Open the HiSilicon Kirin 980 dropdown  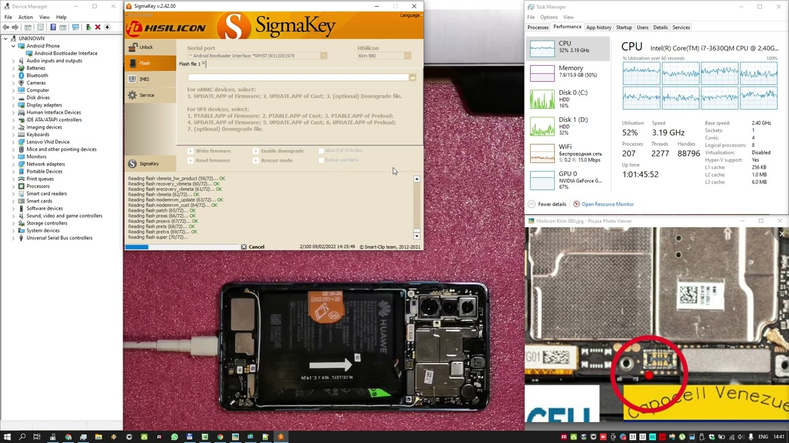(407, 56)
